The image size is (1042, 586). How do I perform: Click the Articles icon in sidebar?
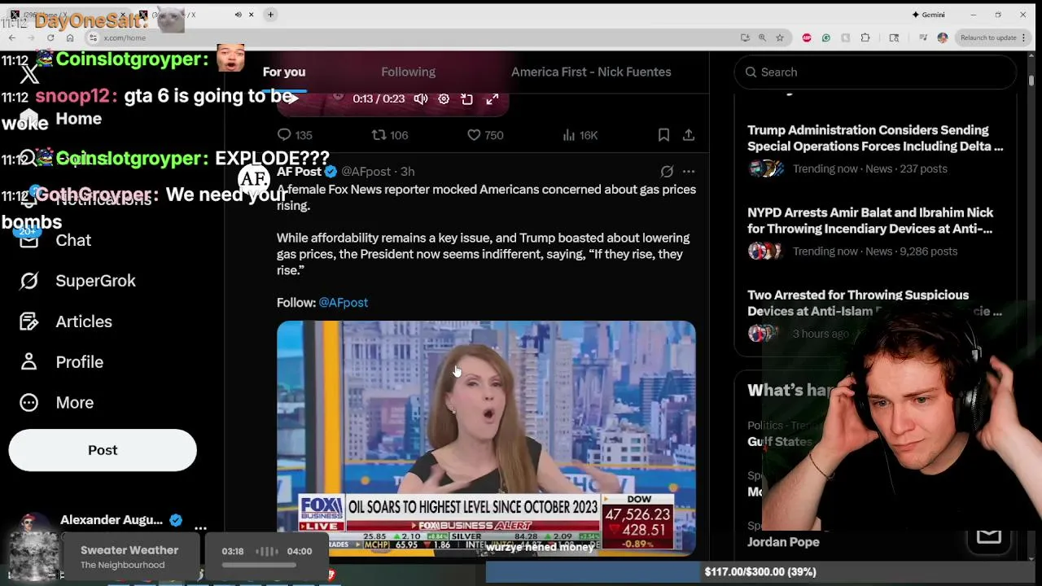[29, 321]
